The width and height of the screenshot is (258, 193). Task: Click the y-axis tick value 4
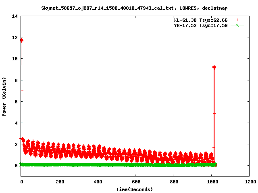[16, 123]
